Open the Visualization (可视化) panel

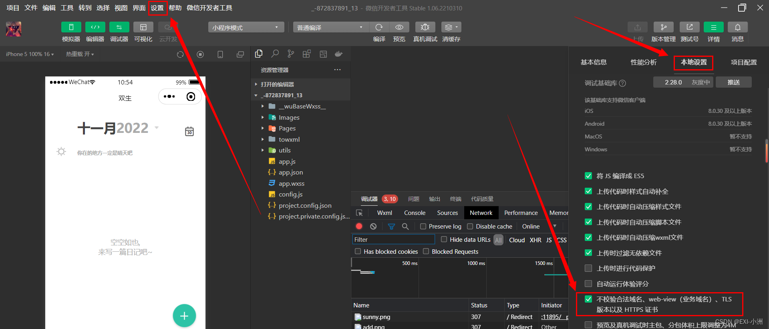(143, 27)
